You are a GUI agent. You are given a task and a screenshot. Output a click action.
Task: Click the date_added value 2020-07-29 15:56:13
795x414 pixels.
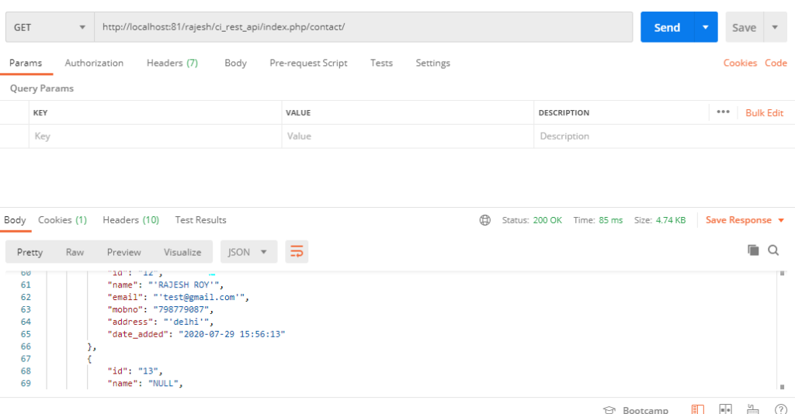231,334
